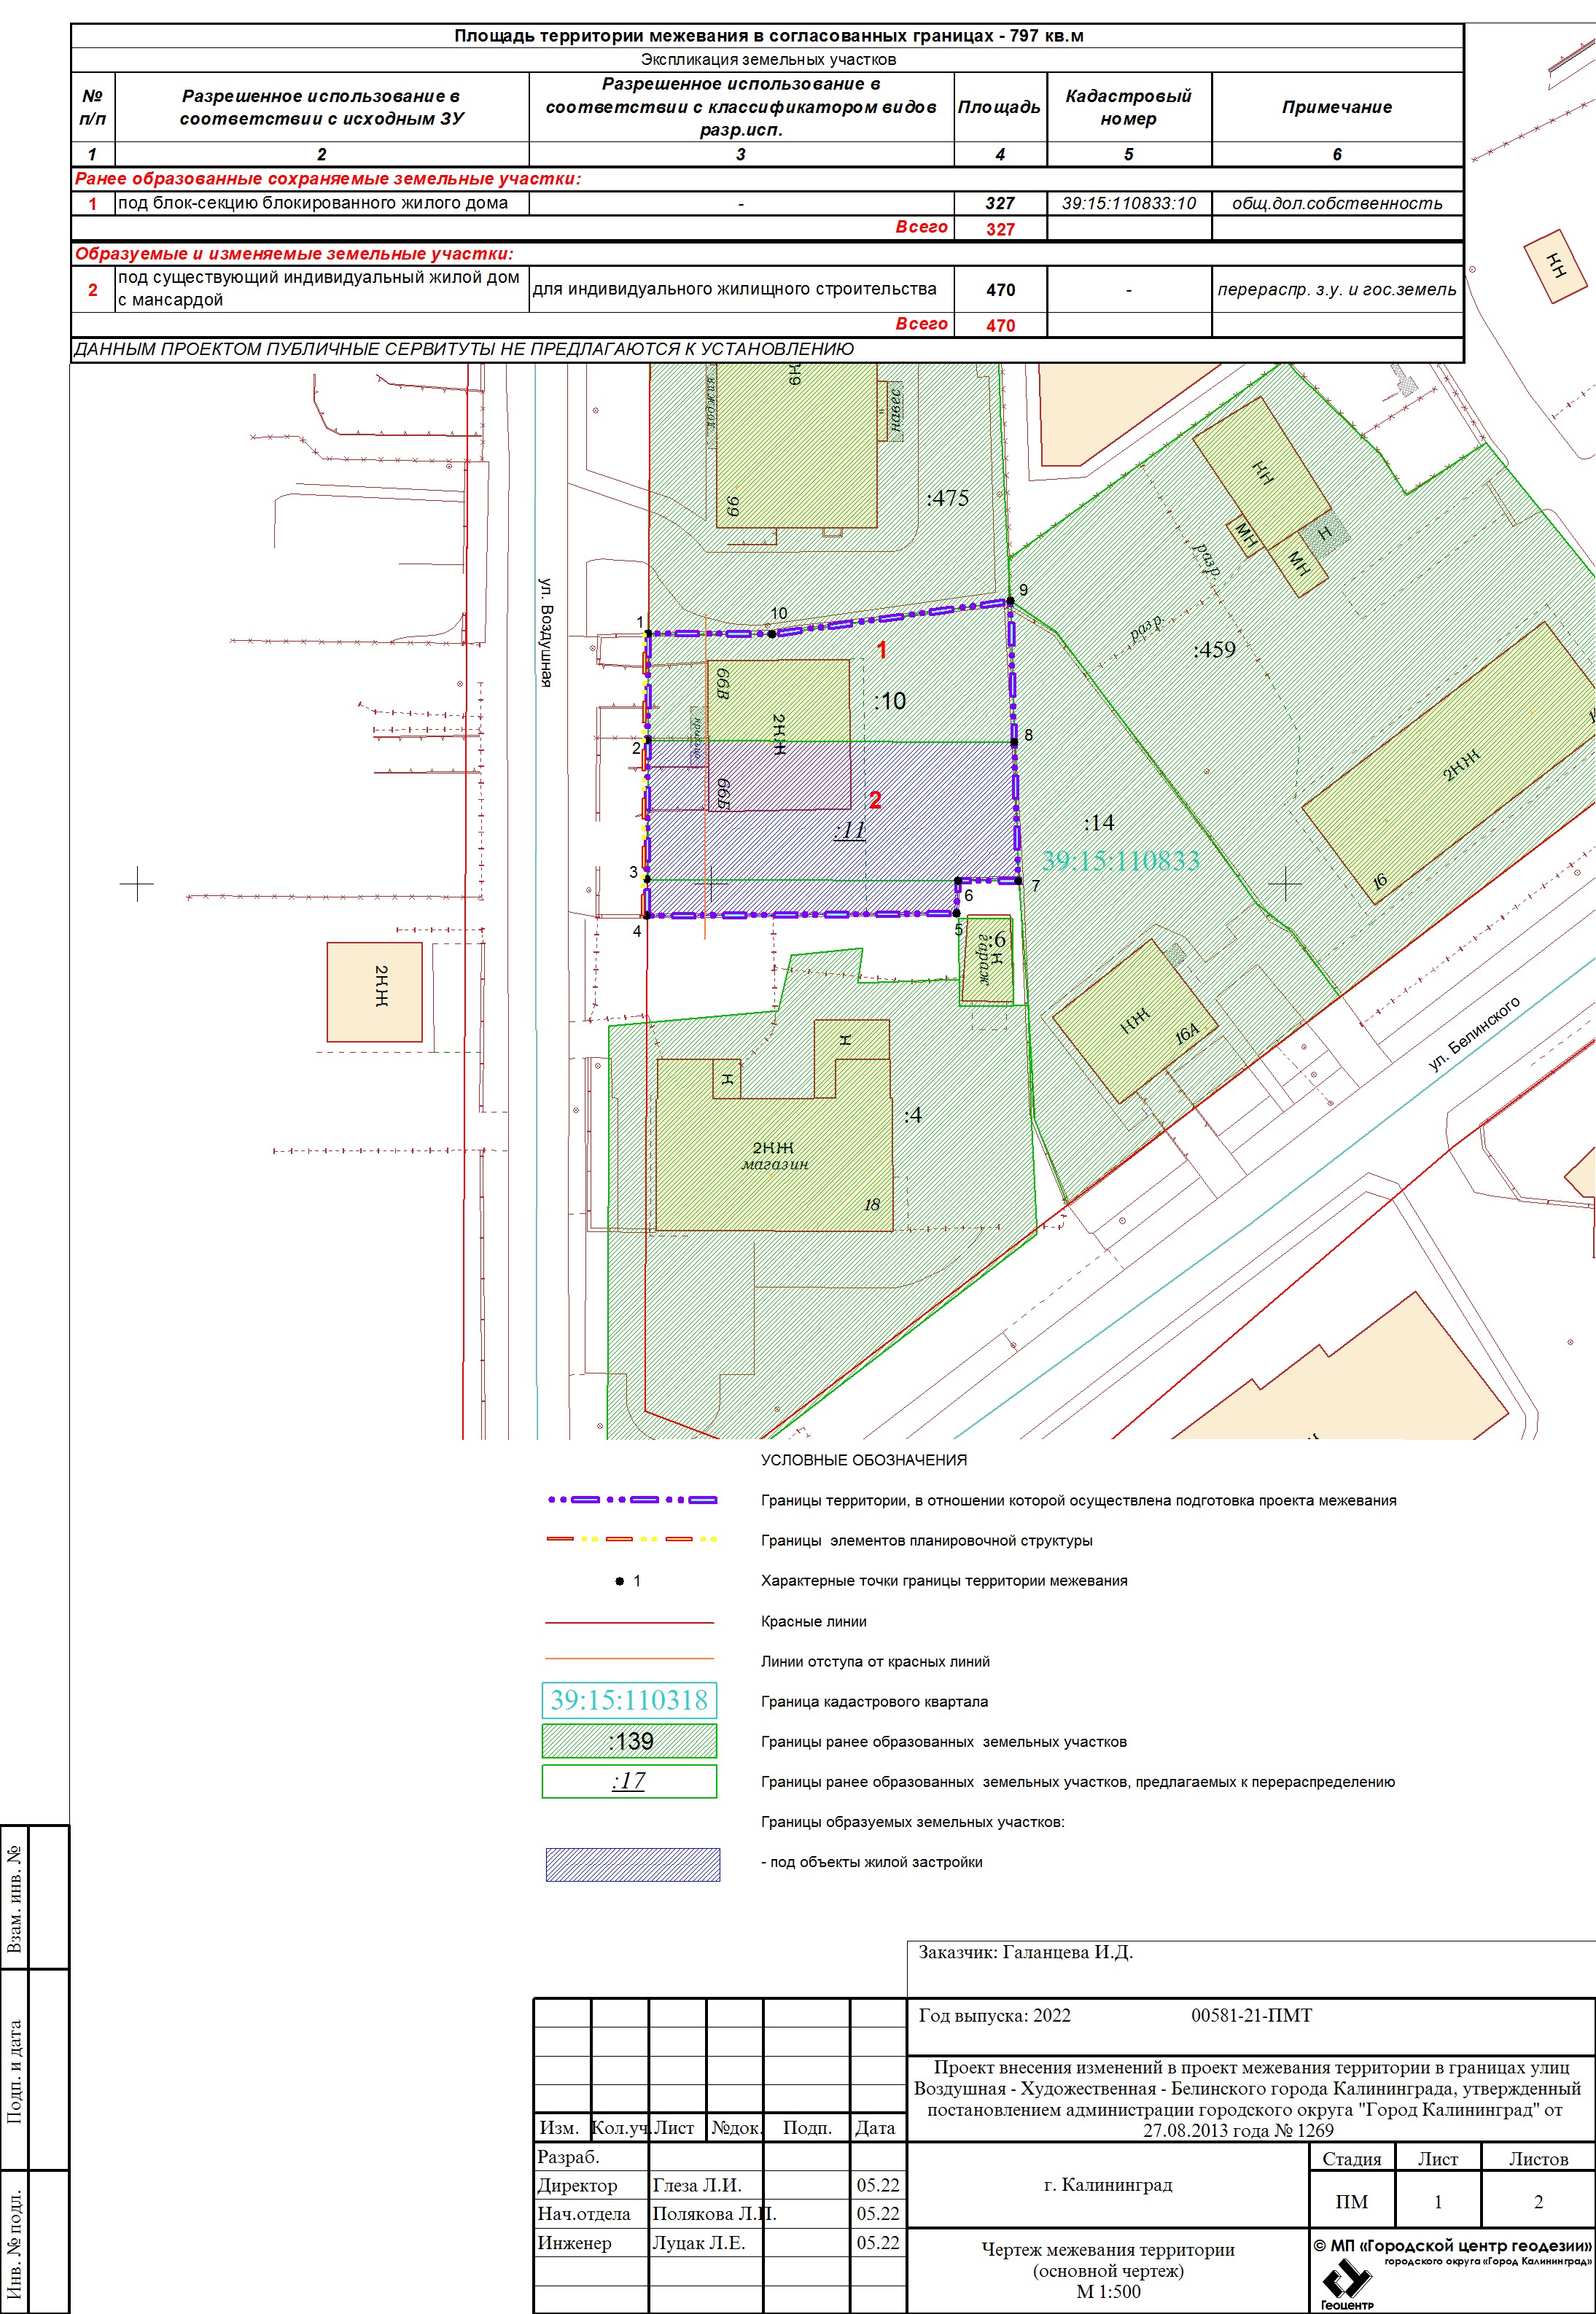Click the :17 redistribution legend box
This screenshot has width=1596, height=2314.
click(x=630, y=1781)
